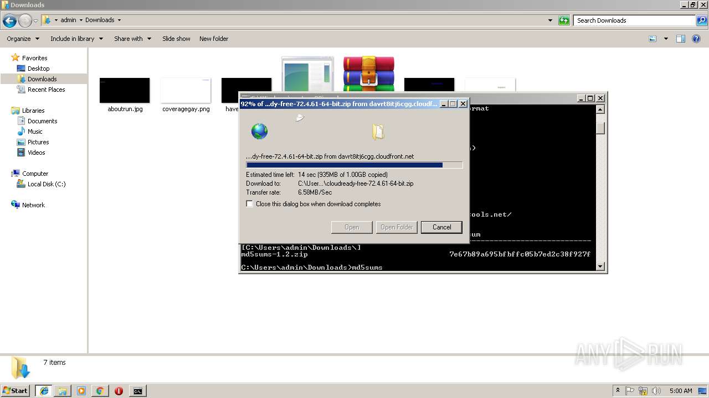Click Google Chrome taskbar icon
This screenshot has width=709, height=398.
100,391
